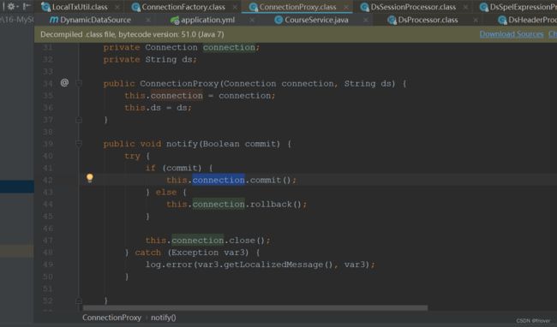Close the application.yml tab

tap(252, 21)
